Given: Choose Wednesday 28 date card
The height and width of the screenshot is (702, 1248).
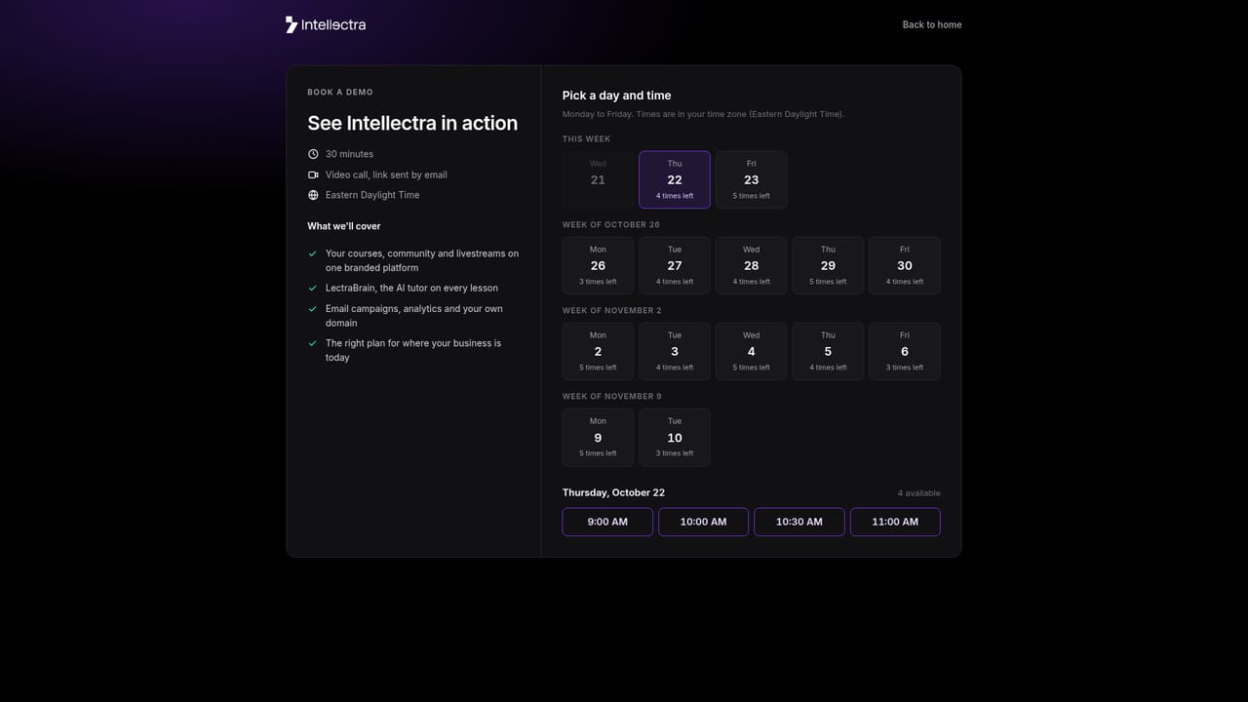Looking at the screenshot, I should coord(751,265).
